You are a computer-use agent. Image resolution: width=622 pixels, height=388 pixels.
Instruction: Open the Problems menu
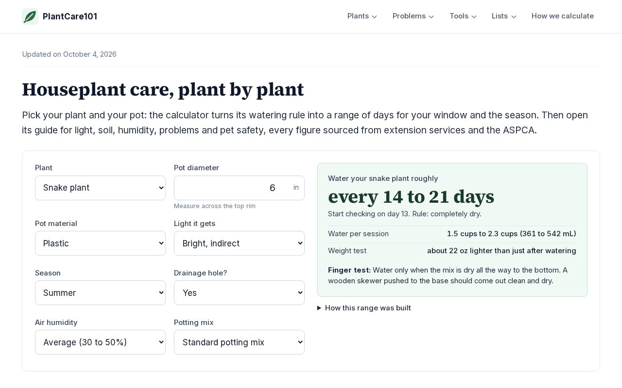[413, 16]
